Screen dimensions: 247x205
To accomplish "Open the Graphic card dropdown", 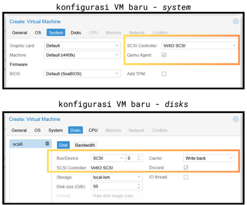I will (x=82, y=45).
